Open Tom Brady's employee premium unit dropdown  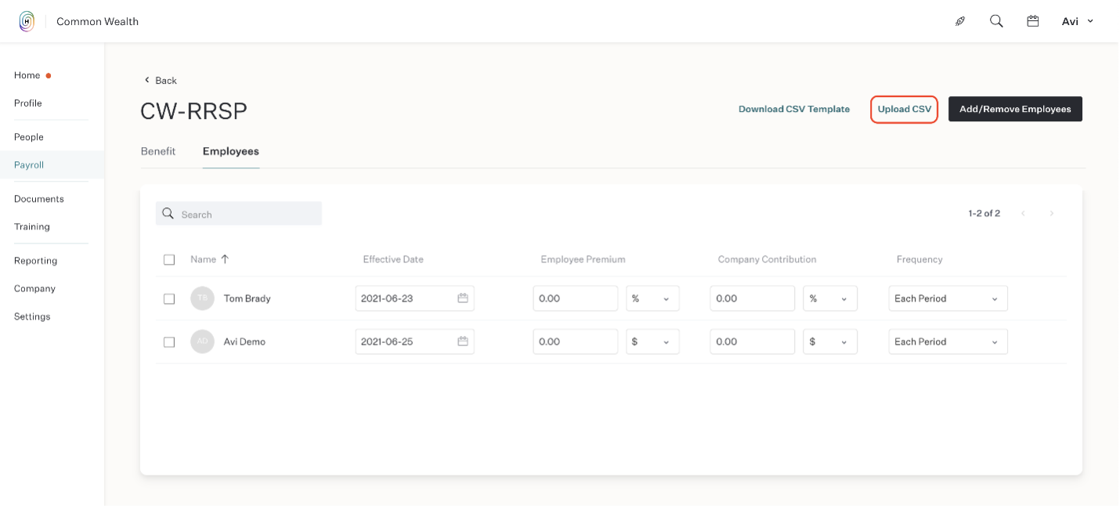click(652, 298)
